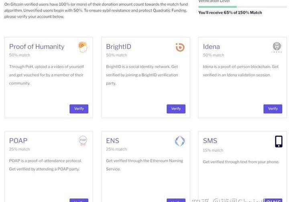Click the 65% of 150% Match text
289x202 pixels.
point(243,12)
